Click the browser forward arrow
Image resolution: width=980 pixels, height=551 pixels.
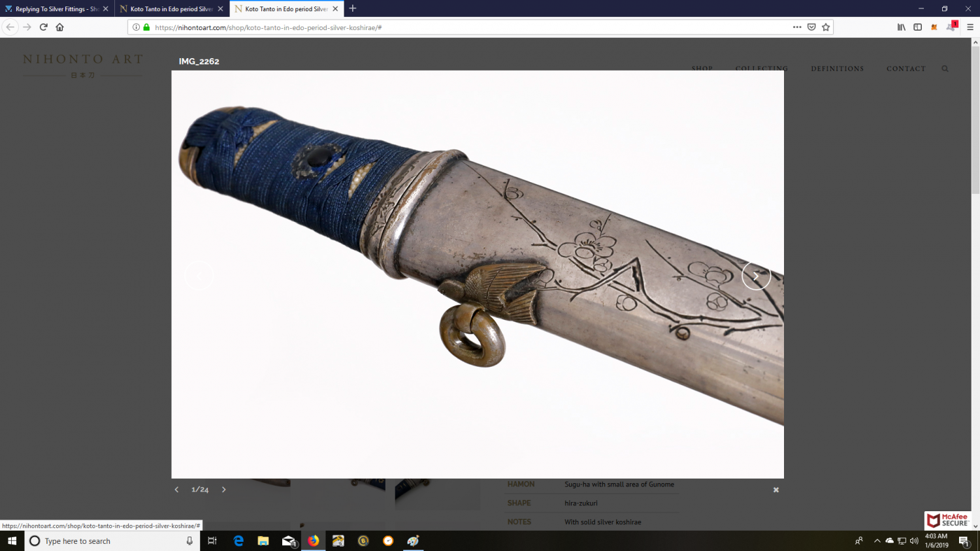pyautogui.click(x=27, y=27)
